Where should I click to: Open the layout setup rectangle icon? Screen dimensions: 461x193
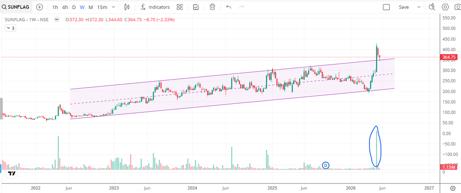pos(386,7)
